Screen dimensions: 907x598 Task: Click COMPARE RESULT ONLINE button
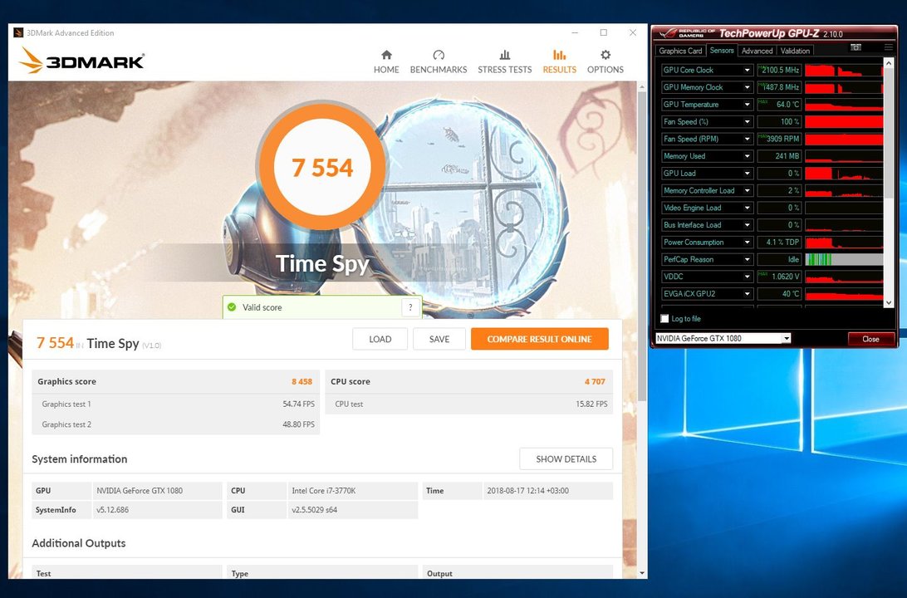pos(539,339)
